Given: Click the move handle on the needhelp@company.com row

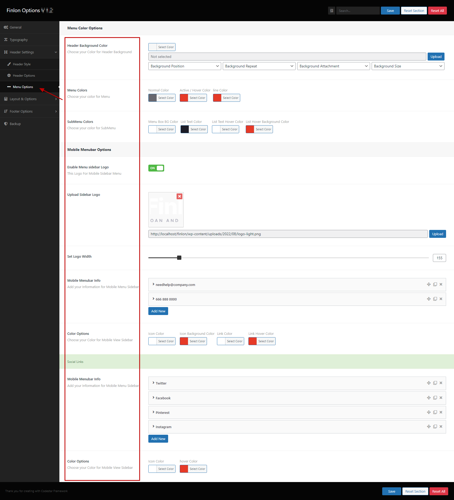Looking at the screenshot, I should [x=429, y=284].
